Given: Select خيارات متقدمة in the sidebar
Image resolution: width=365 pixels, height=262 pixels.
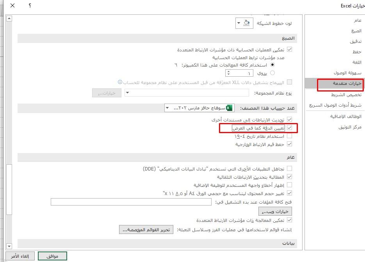Looking at the screenshot, I should 334,83.
